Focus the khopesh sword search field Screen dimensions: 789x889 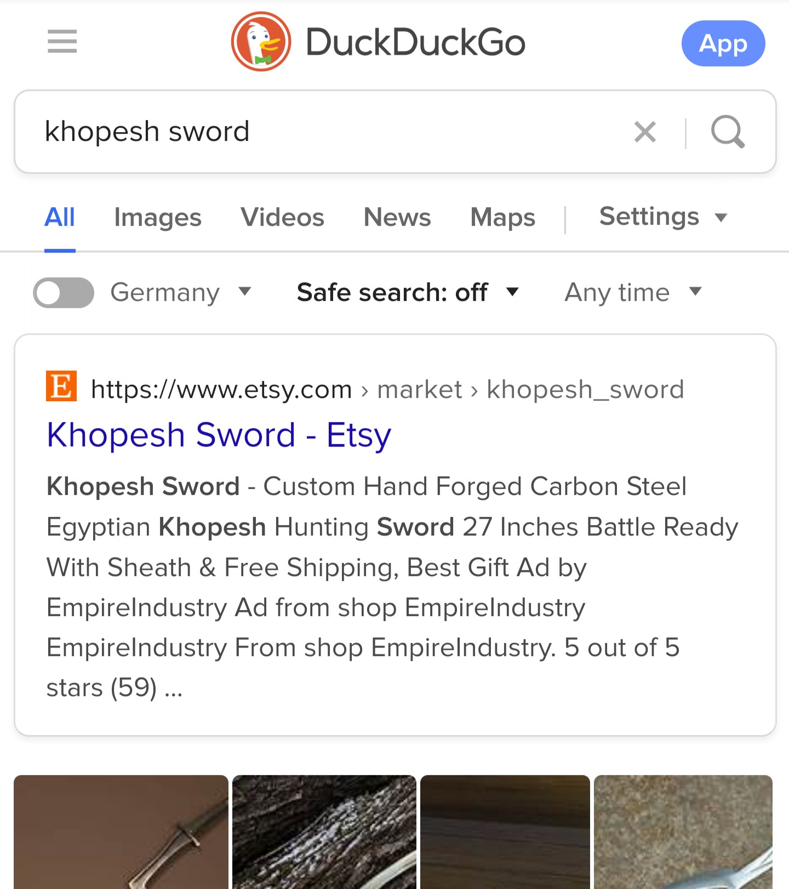329,132
